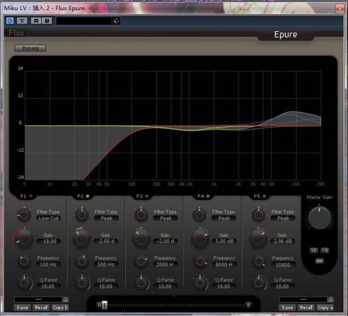The height and width of the screenshot is (316, 348).
Task: Click F4 gain knob
Action: pyautogui.click(x=200, y=239)
